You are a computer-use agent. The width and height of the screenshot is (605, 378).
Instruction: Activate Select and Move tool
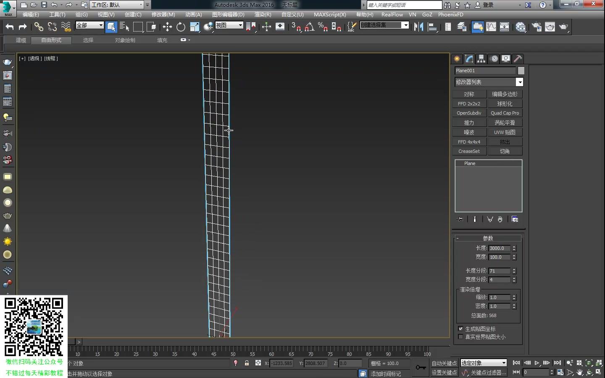(x=167, y=27)
